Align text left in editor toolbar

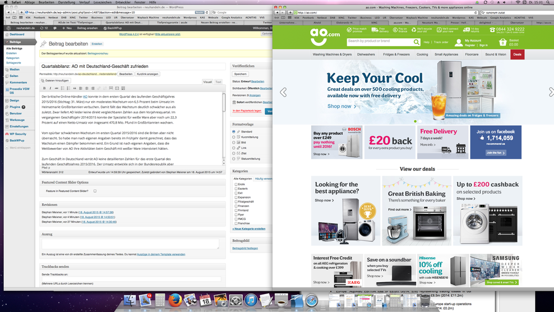[81, 88]
